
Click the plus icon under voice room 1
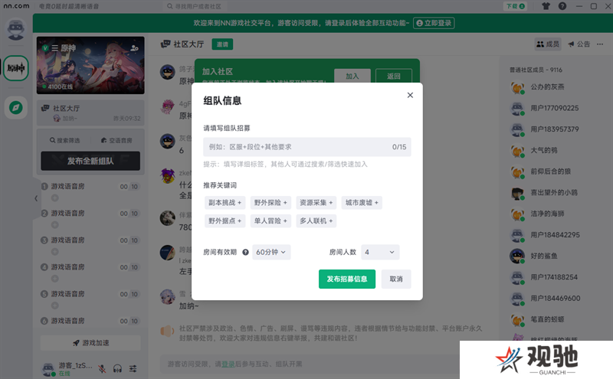[x=54, y=198]
